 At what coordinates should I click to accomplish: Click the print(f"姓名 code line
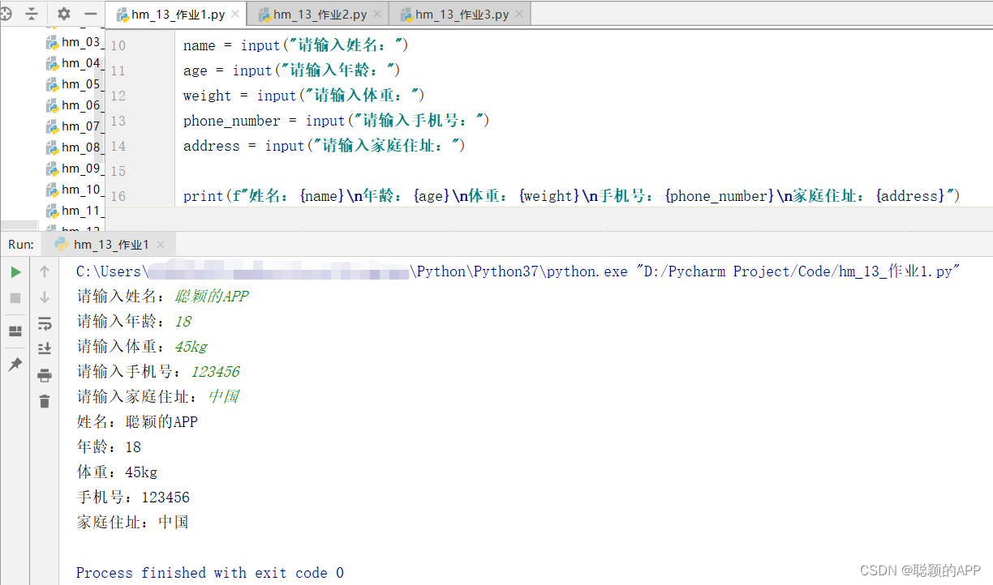click(572, 196)
